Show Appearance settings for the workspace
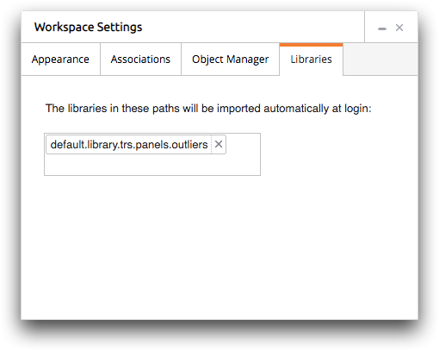The image size is (439, 351). tap(60, 60)
